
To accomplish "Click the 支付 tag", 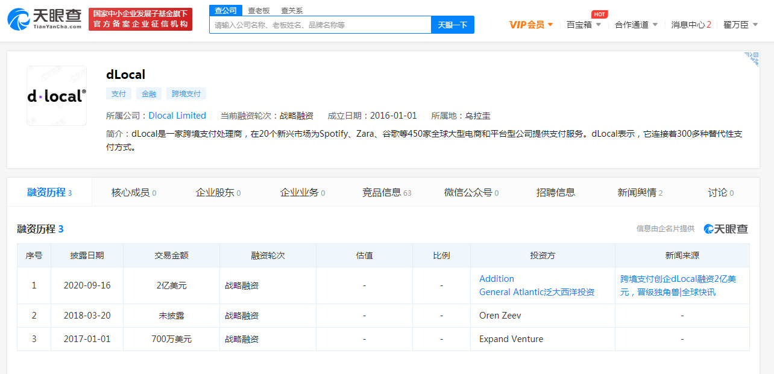I will click(119, 93).
